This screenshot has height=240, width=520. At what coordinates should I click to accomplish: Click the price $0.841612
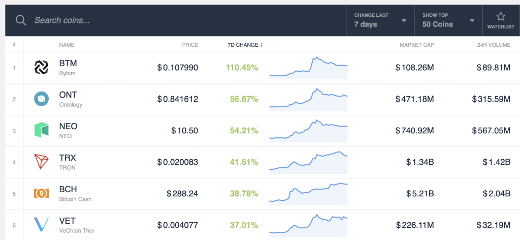coord(178,99)
